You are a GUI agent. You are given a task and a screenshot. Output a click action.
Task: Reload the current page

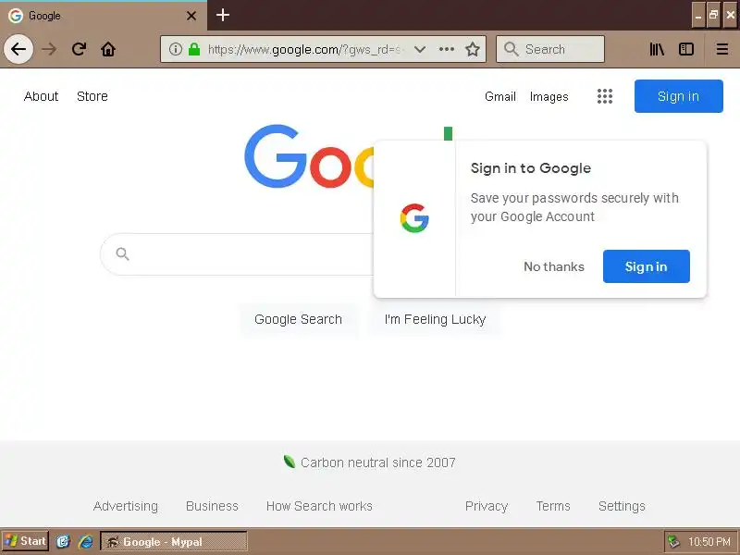pyautogui.click(x=79, y=49)
